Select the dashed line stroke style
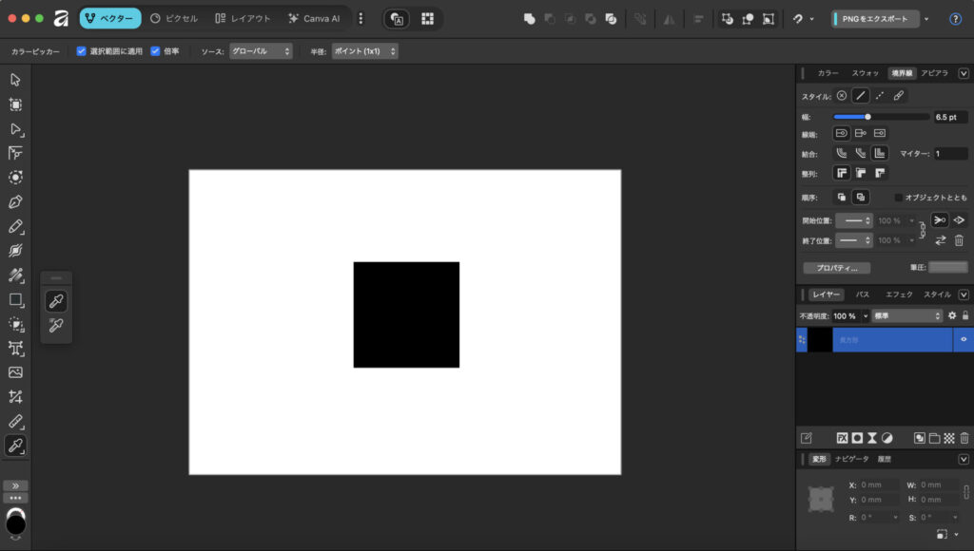The width and height of the screenshot is (974, 551). click(x=880, y=96)
